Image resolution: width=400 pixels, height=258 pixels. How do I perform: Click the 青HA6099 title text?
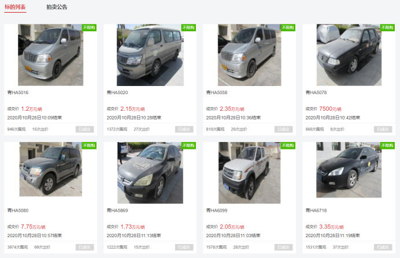pyautogui.click(x=217, y=211)
